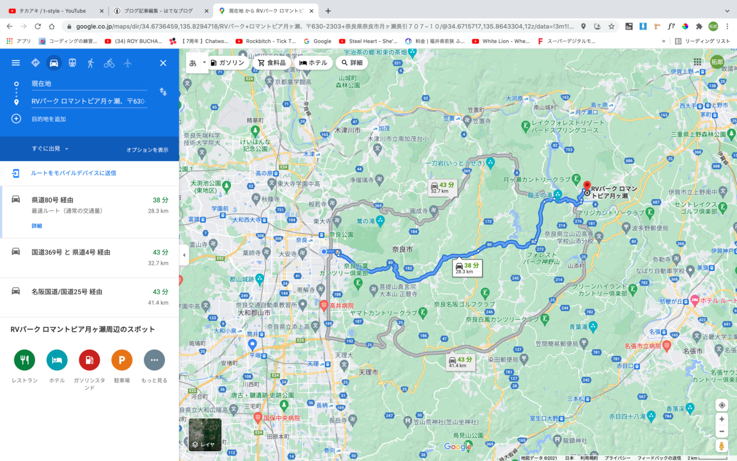The image size is (737, 461).
Task: Center map on my location
Action: point(722,405)
